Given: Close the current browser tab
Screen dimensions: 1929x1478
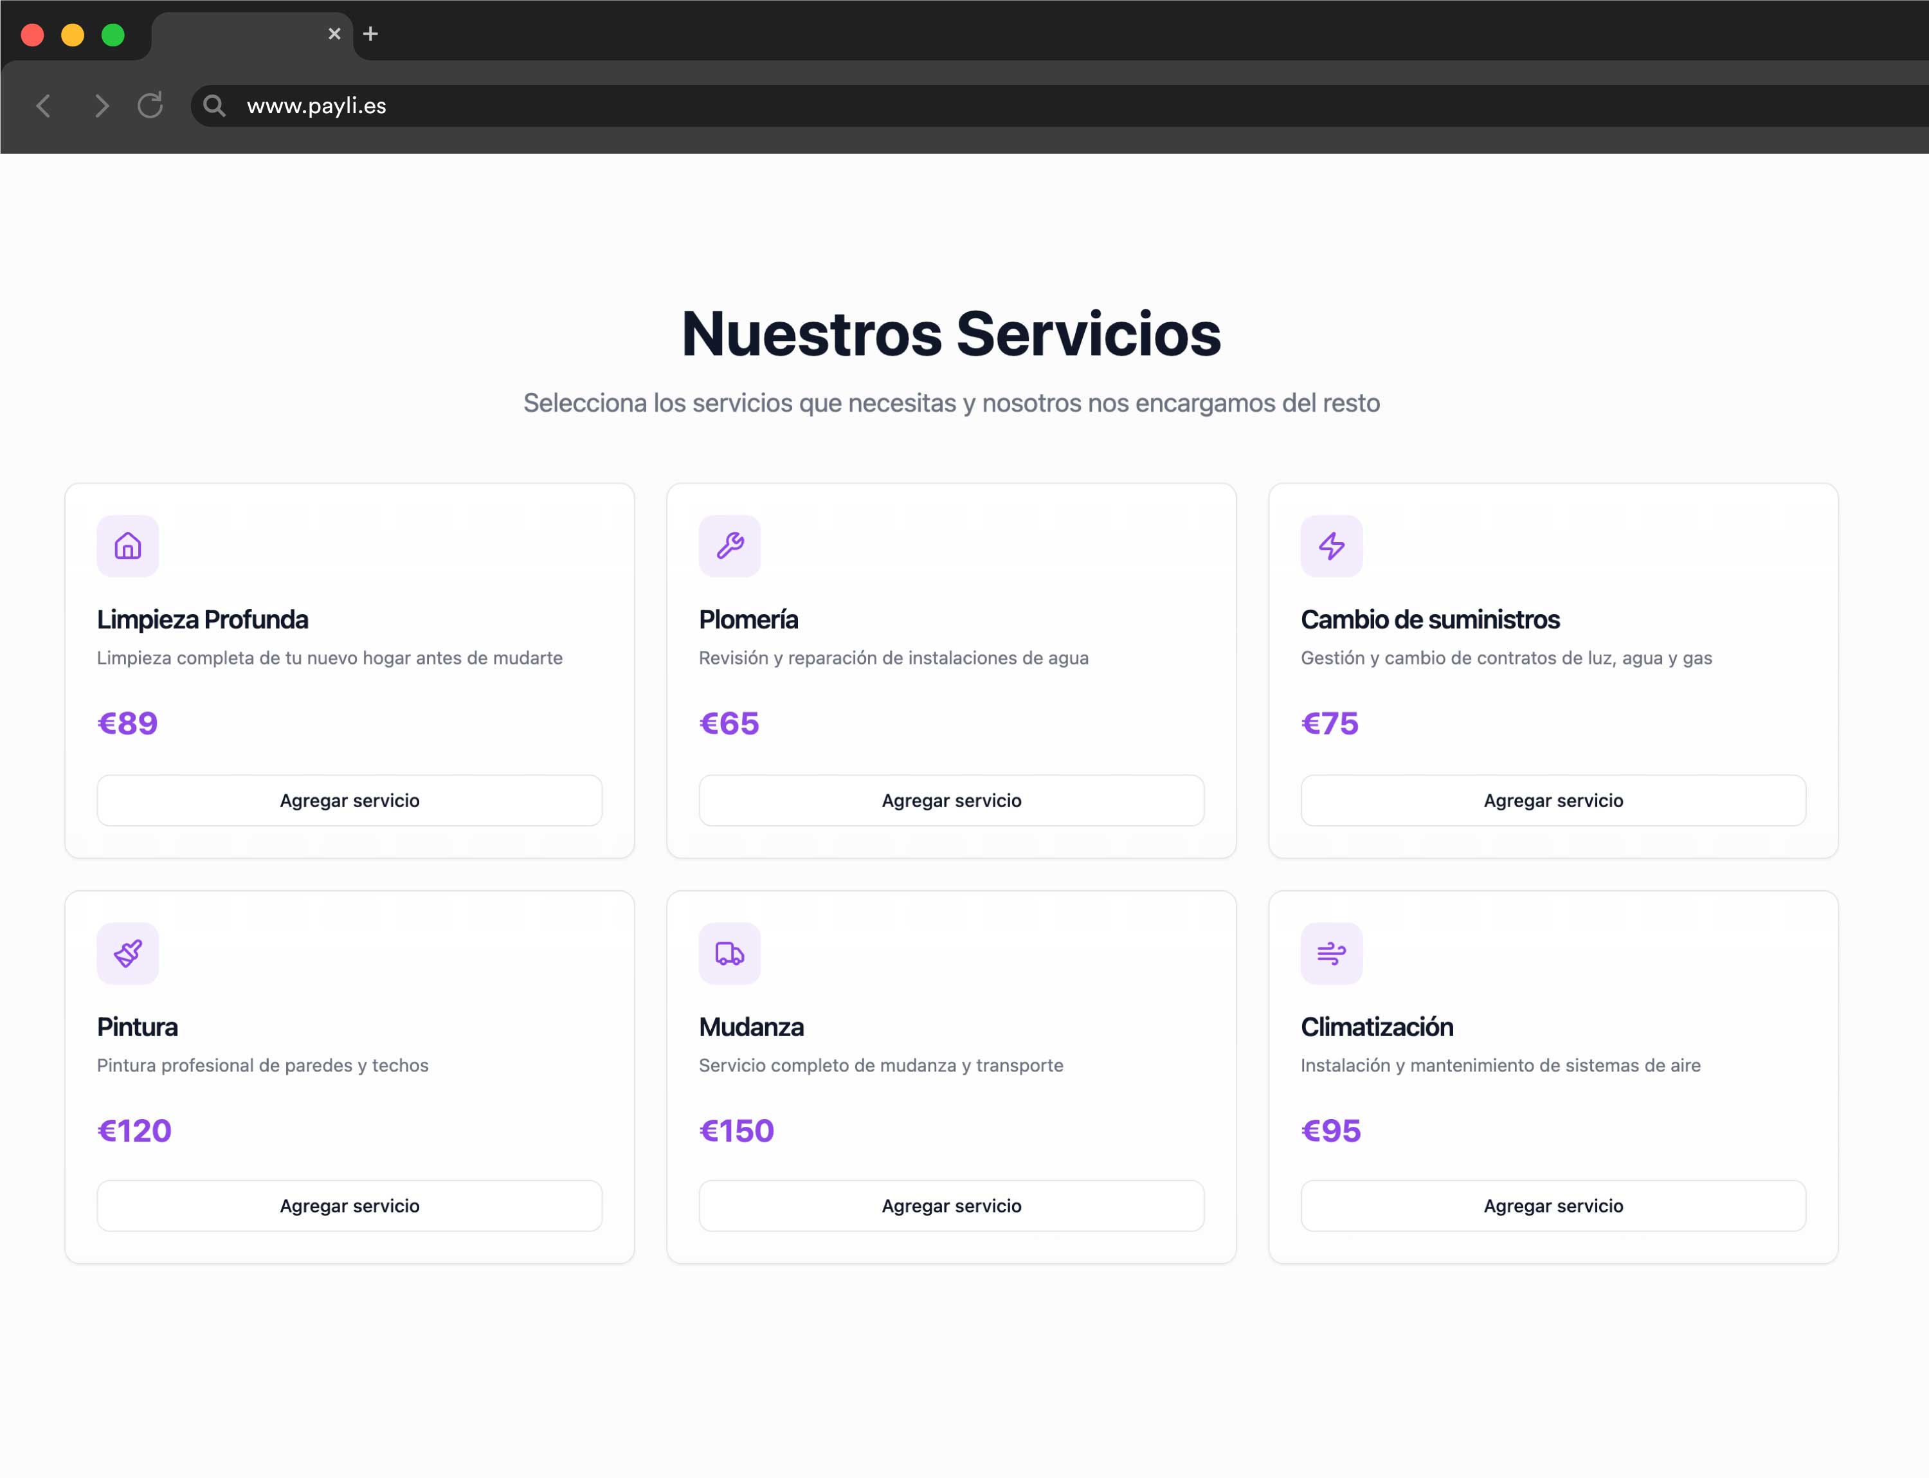Looking at the screenshot, I should pos(334,33).
